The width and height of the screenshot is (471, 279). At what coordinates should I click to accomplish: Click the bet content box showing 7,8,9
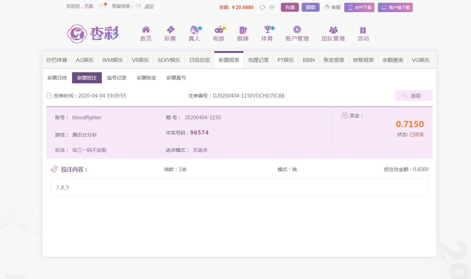pos(239,187)
